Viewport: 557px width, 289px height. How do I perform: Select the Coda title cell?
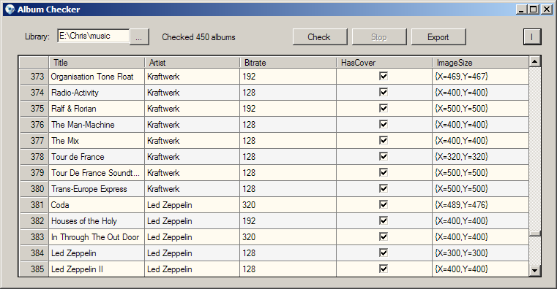[97, 204]
